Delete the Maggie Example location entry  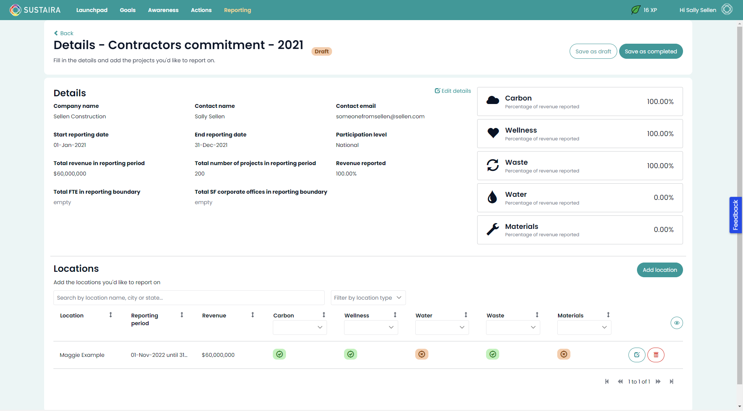[x=656, y=355]
